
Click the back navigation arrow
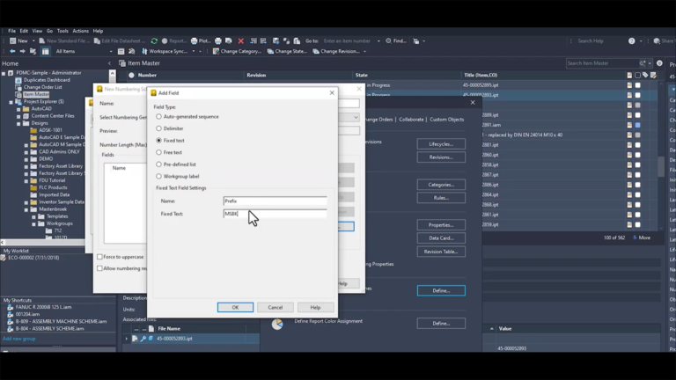coord(12,51)
